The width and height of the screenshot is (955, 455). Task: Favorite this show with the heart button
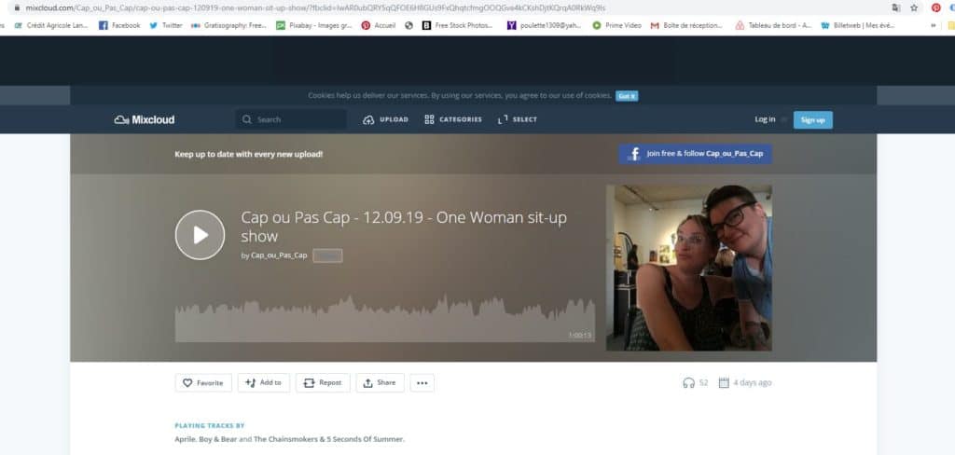[203, 382]
